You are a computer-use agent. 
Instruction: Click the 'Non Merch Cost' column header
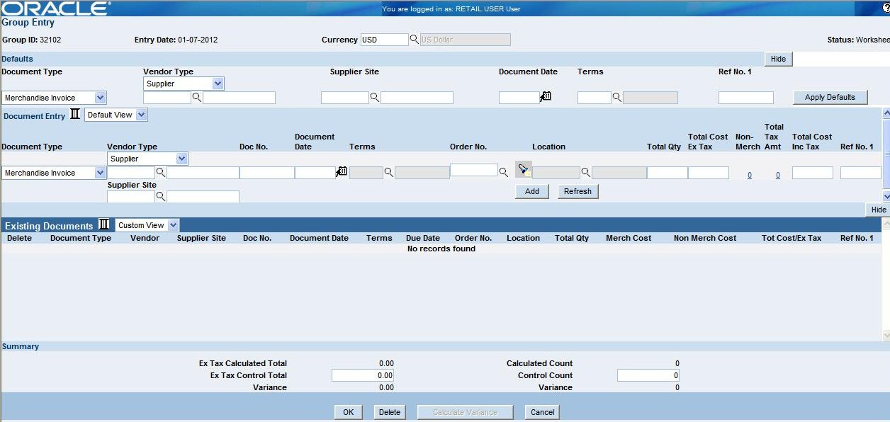click(x=705, y=238)
